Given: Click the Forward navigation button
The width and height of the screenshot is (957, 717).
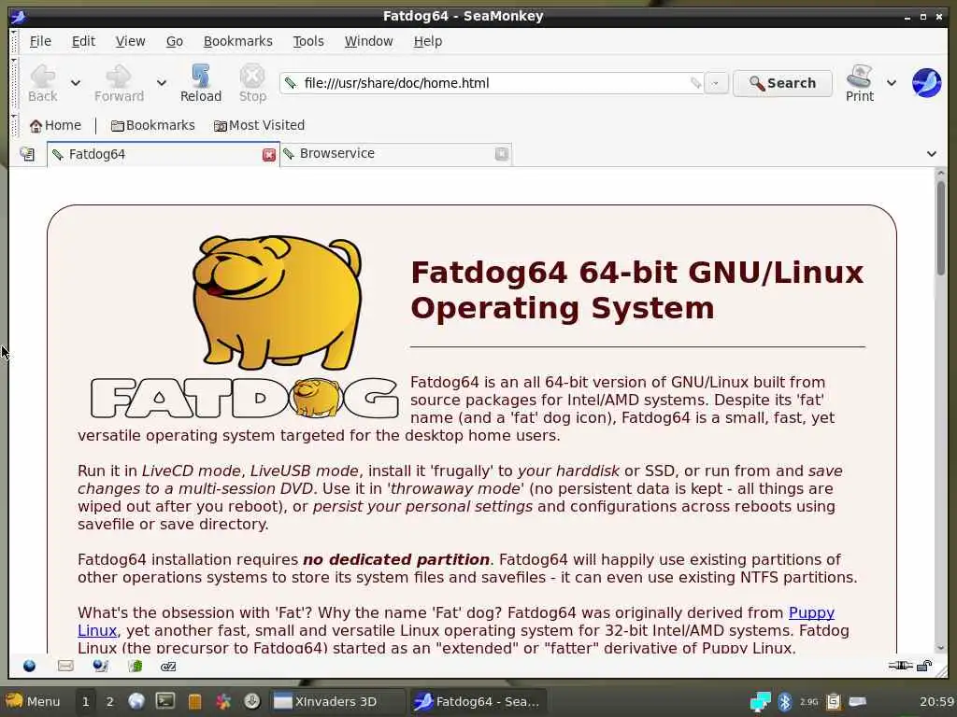Looking at the screenshot, I should coord(119,83).
